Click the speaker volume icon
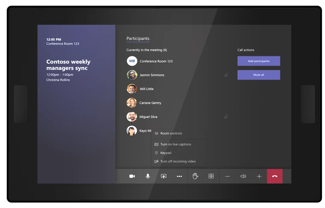 tap(243, 176)
